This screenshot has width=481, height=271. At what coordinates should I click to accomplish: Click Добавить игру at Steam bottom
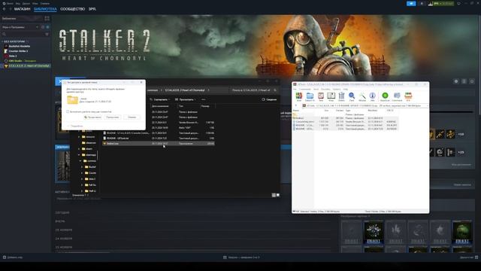13,257
